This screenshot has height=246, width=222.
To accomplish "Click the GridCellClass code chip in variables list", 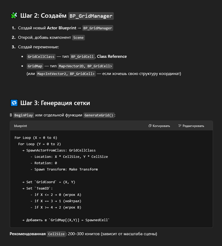I will coord(41,56).
